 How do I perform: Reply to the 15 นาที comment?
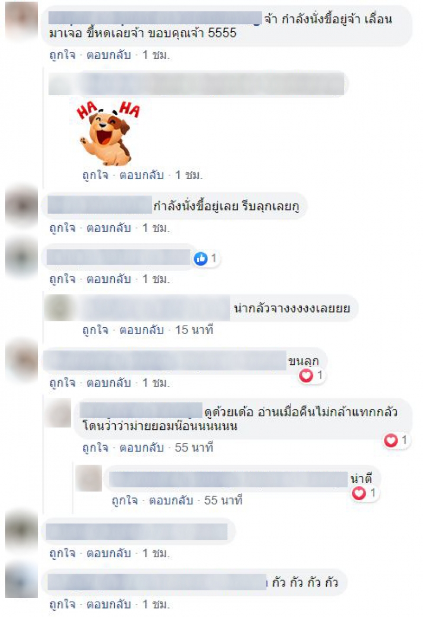(x=142, y=330)
